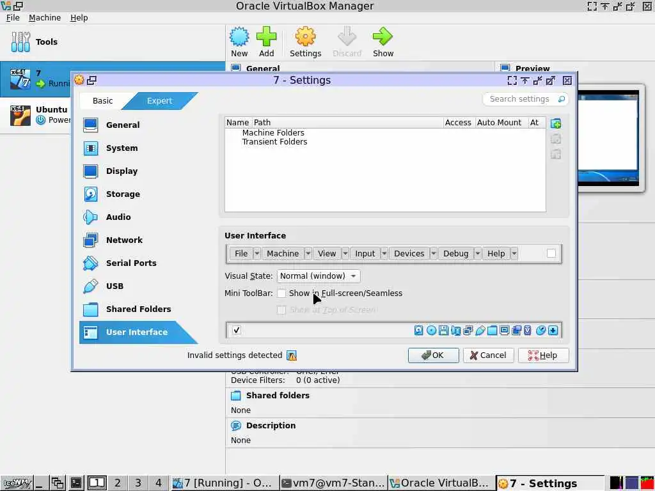Image resolution: width=655 pixels, height=491 pixels.
Task: Toggle the Devices button in menu bar editor
Action: pos(409,253)
